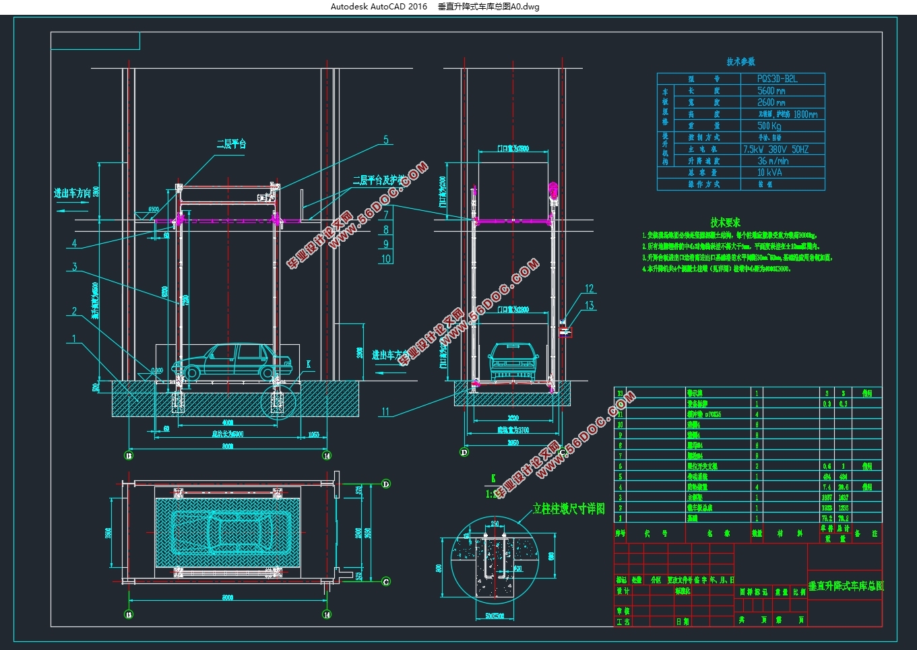Click the "图样标记" title block cell
The image size is (917, 650).
coord(753,592)
